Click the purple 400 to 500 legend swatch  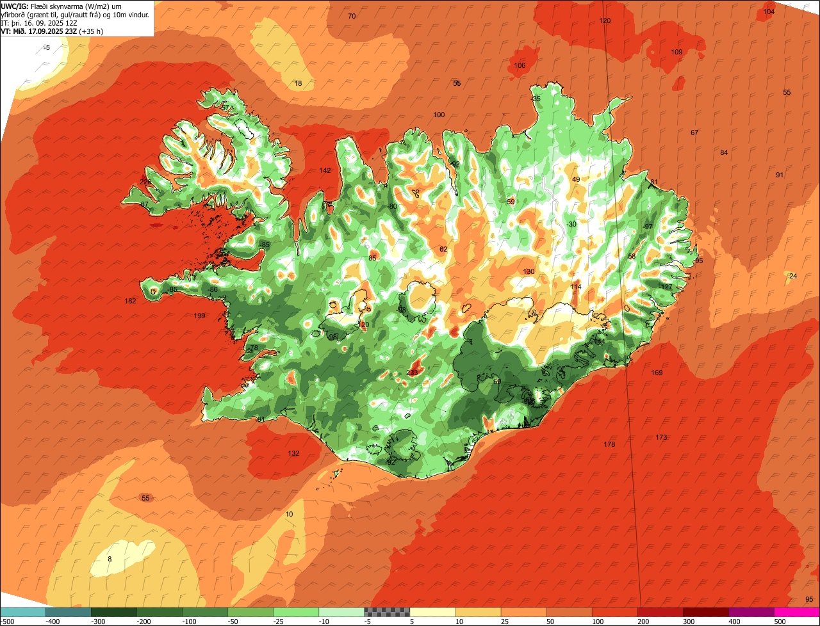pos(751,612)
